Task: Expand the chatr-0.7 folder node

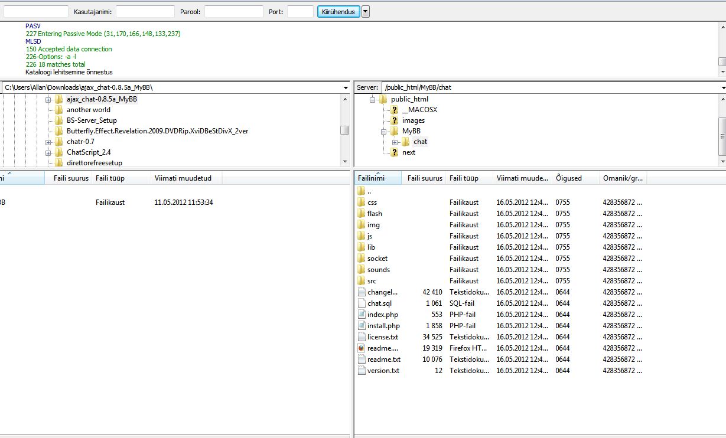Action: pyautogui.click(x=48, y=142)
